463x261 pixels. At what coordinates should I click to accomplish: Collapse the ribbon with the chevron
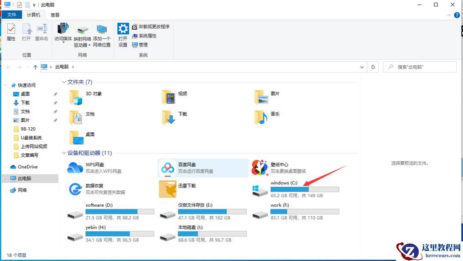[x=449, y=15]
